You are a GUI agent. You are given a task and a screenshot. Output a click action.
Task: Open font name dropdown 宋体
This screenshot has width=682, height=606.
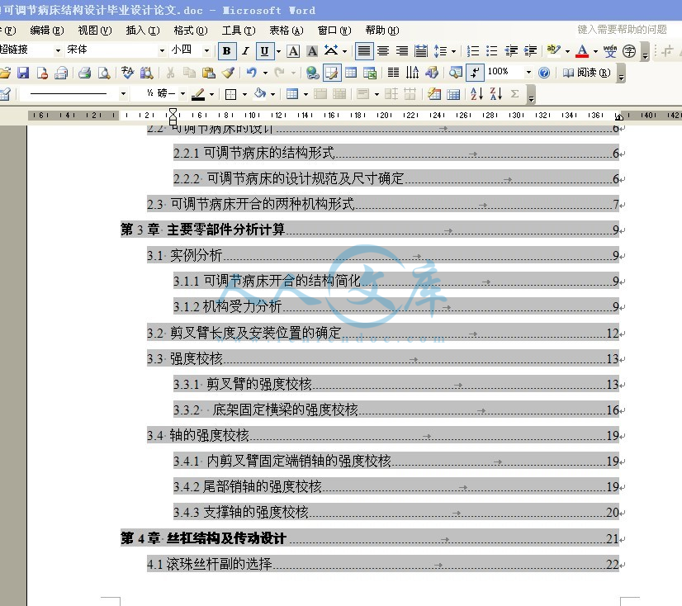[x=162, y=51]
